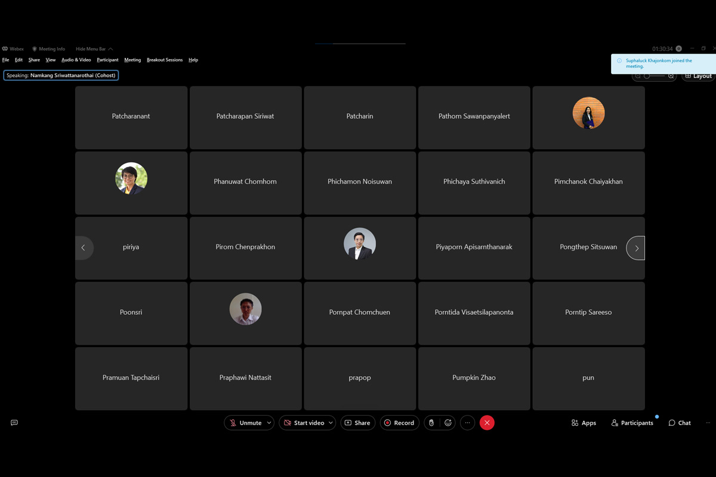This screenshot has height=477, width=716.
Task: Start video with the camera button
Action: [304, 423]
